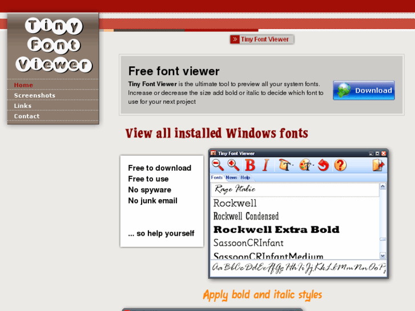Image resolution: width=415 pixels, height=311 pixels.
Task: Open the font text scroll icon
Action: tap(285, 165)
